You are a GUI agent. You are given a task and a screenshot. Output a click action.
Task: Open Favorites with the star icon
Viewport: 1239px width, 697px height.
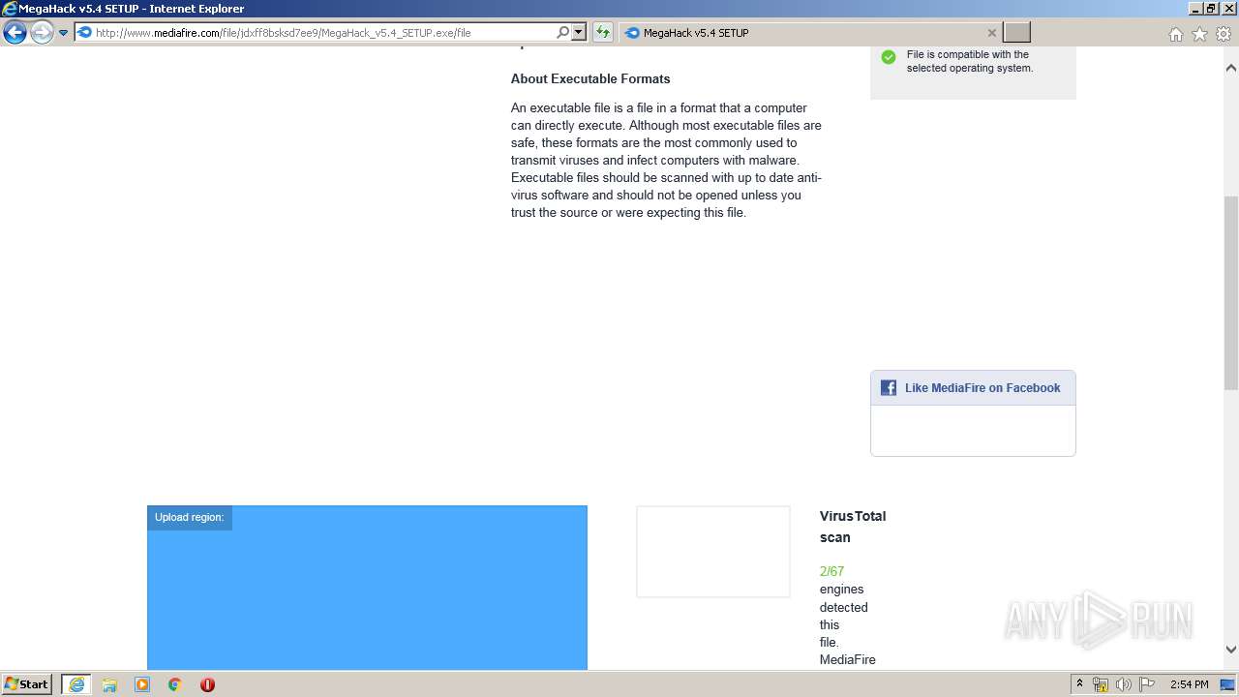[x=1199, y=34]
